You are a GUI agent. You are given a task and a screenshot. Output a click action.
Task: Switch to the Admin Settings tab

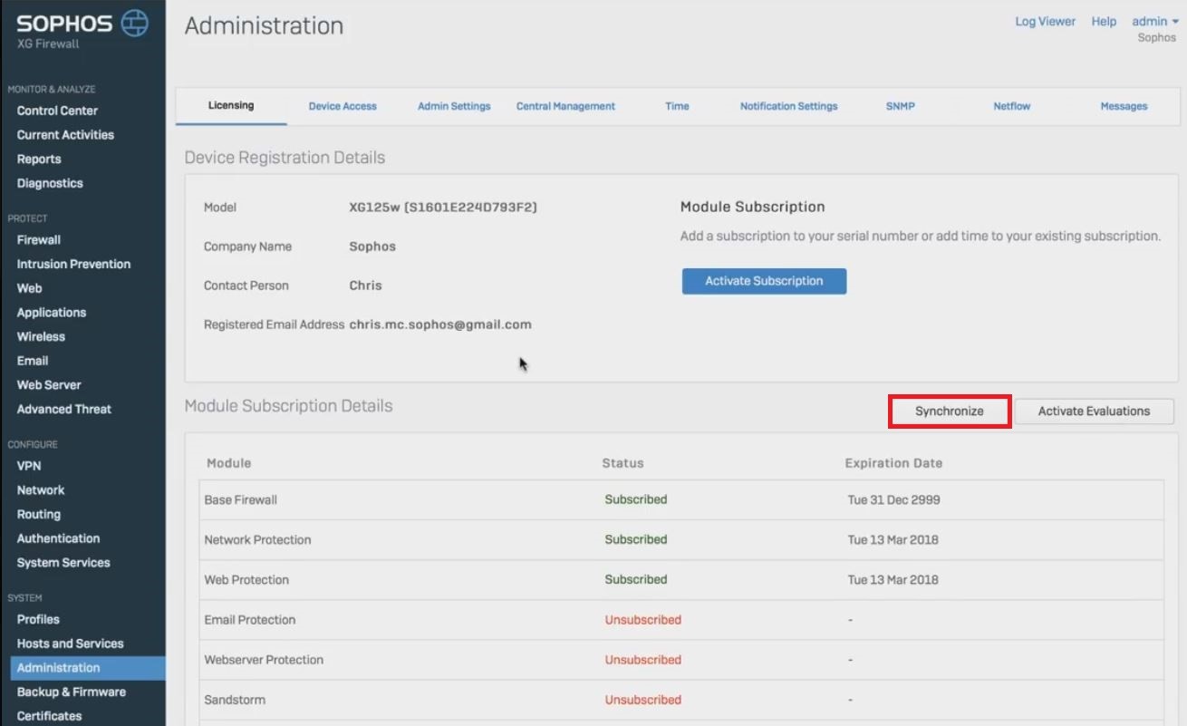pyautogui.click(x=454, y=105)
